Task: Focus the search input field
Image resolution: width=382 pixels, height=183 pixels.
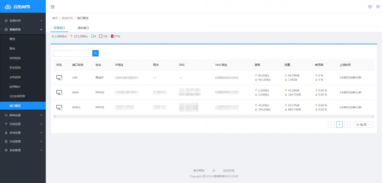Action: point(73,53)
